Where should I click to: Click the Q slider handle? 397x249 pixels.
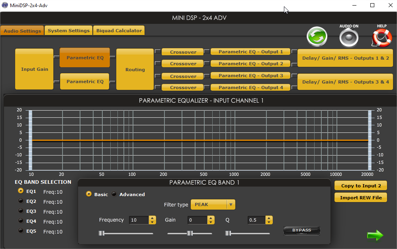(x=228, y=233)
